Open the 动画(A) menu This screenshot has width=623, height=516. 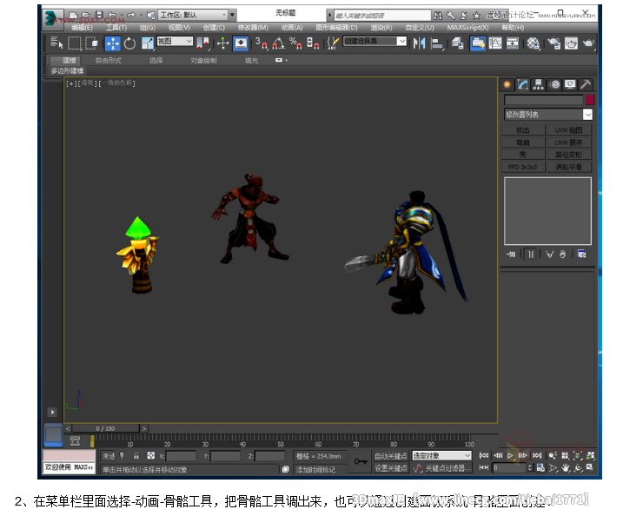pos(292,28)
